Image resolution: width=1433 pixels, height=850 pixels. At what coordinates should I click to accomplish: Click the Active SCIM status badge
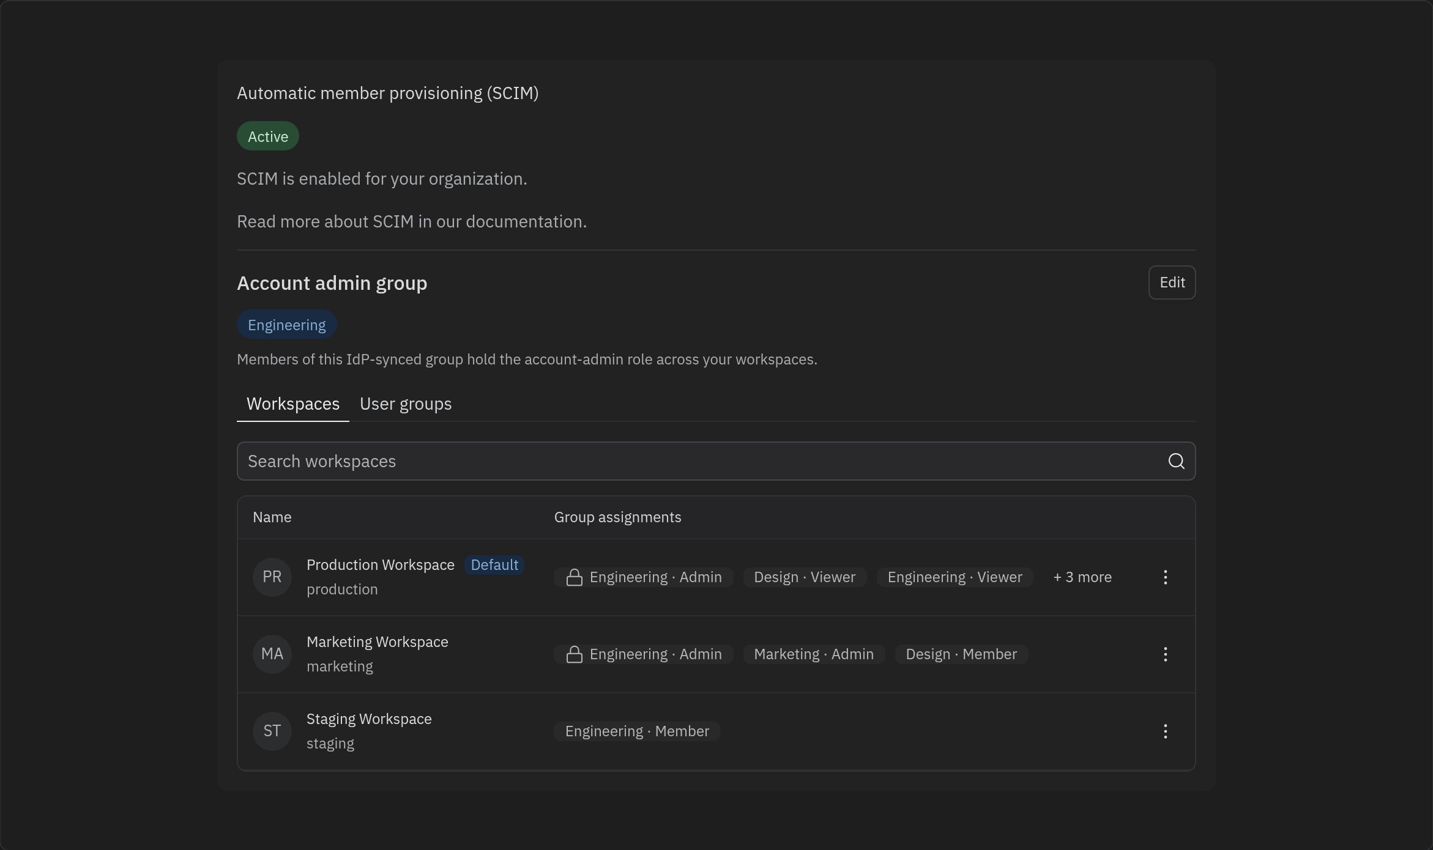pyautogui.click(x=268, y=136)
